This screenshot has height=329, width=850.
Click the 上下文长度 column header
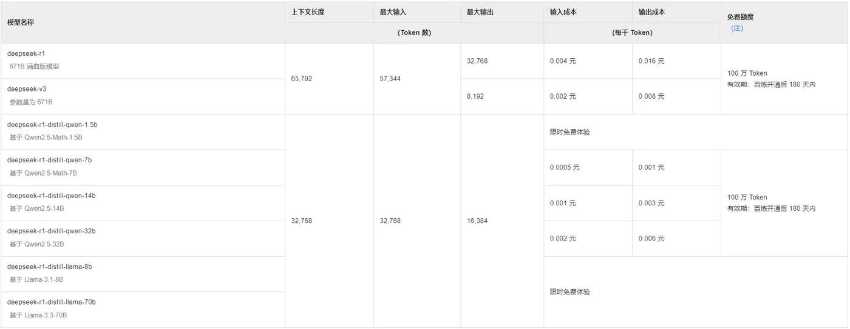tap(308, 12)
